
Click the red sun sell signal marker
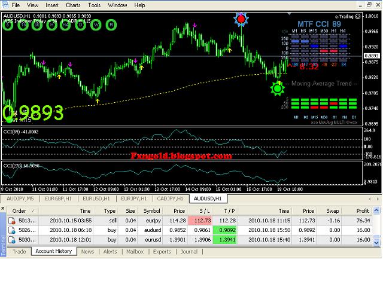tap(241, 19)
